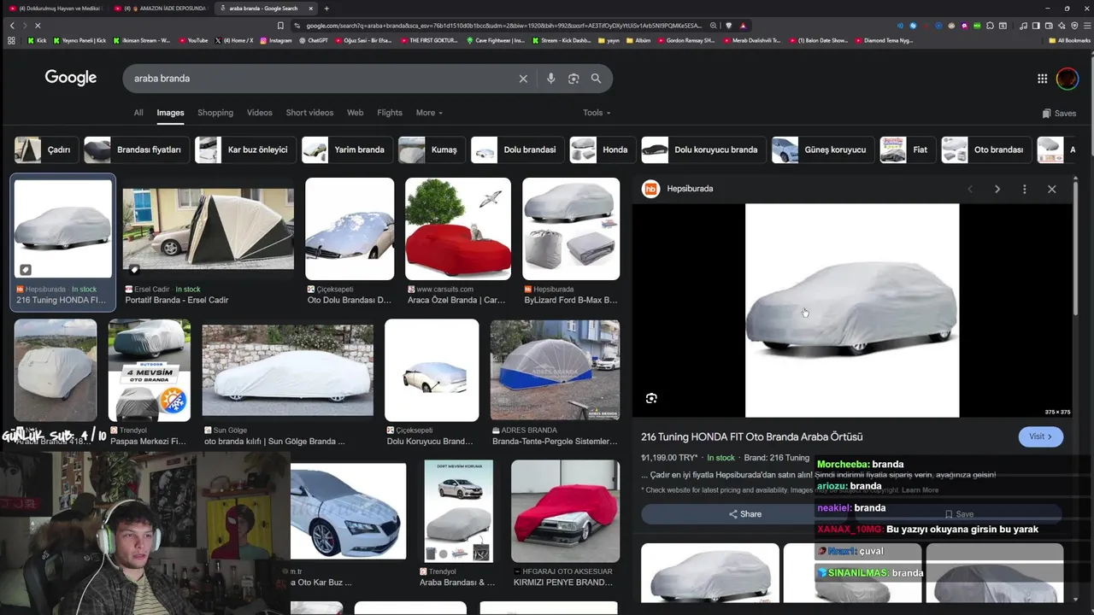Open the Portatif Branda Ersel Cadir image

(208, 229)
